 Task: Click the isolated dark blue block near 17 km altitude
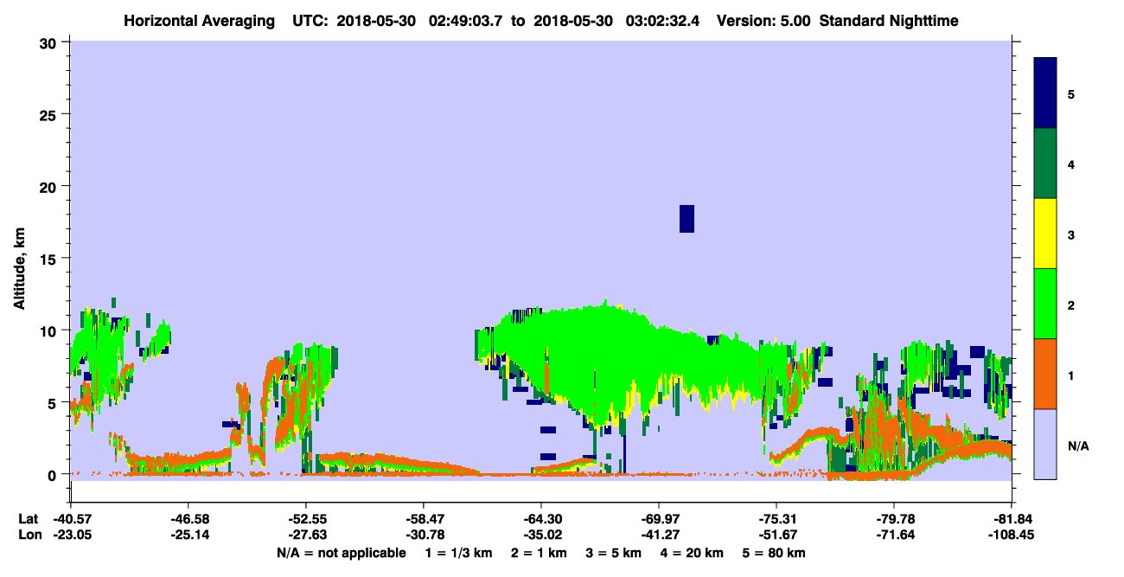click(x=687, y=219)
